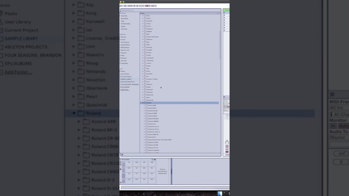Select the Fab Filter collection
Image resolution: width=349 pixels, height=196 pixels.
point(124,29)
